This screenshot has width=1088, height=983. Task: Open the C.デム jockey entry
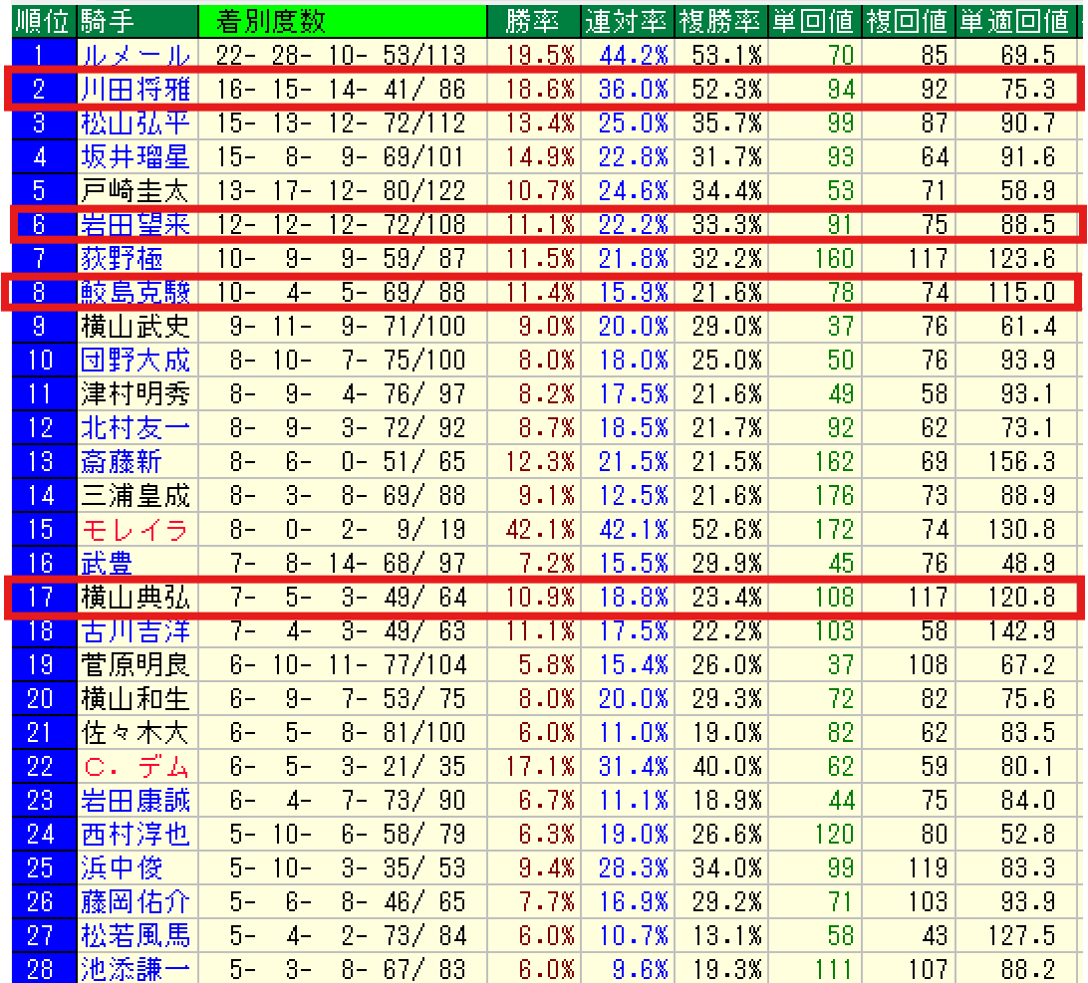135,767
